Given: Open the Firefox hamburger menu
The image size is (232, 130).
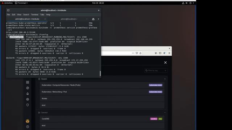Looking at the screenshot, I should 169,53.
